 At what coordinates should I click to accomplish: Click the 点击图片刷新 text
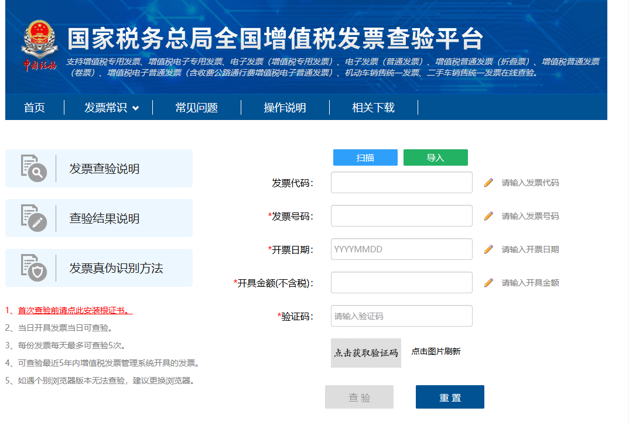(x=436, y=351)
